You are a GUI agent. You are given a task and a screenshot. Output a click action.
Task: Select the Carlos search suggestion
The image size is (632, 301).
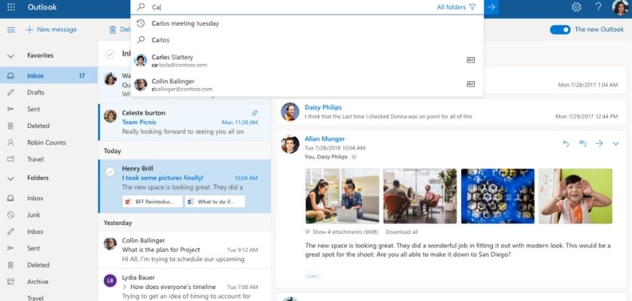[x=307, y=40]
